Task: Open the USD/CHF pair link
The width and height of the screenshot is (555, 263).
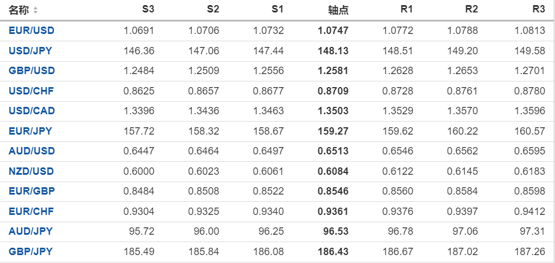Action: pos(31,91)
